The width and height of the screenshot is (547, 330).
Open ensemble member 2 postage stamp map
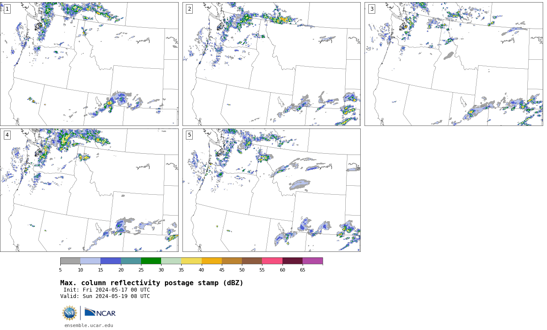271,64
